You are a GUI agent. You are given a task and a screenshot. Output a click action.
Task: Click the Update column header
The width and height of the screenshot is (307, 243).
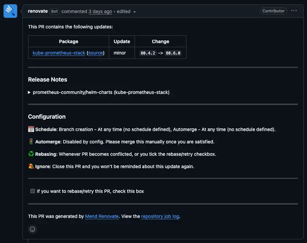click(x=122, y=42)
